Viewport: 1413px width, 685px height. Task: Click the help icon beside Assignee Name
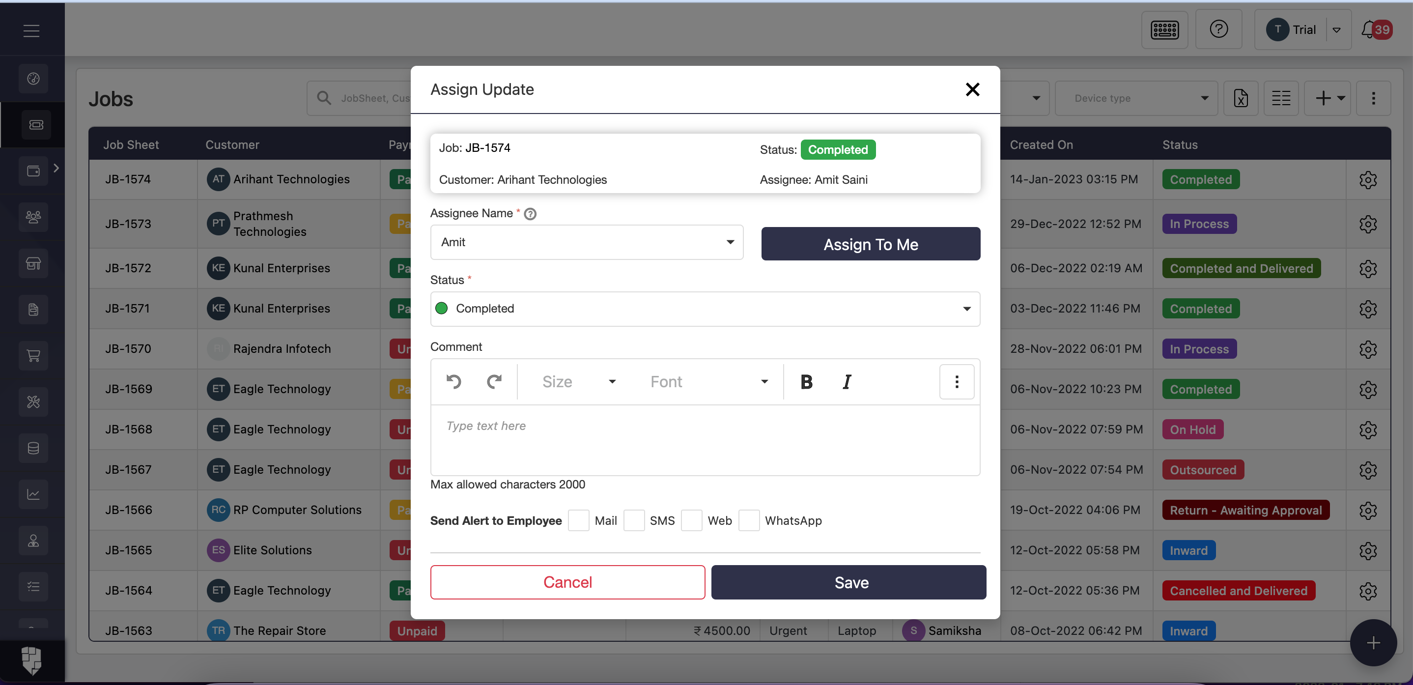tap(530, 214)
